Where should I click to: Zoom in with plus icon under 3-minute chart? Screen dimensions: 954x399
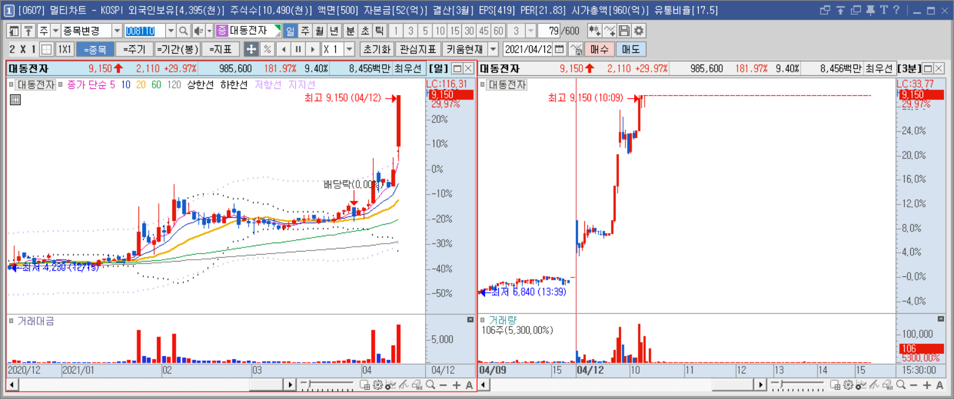tap(927, 385)
